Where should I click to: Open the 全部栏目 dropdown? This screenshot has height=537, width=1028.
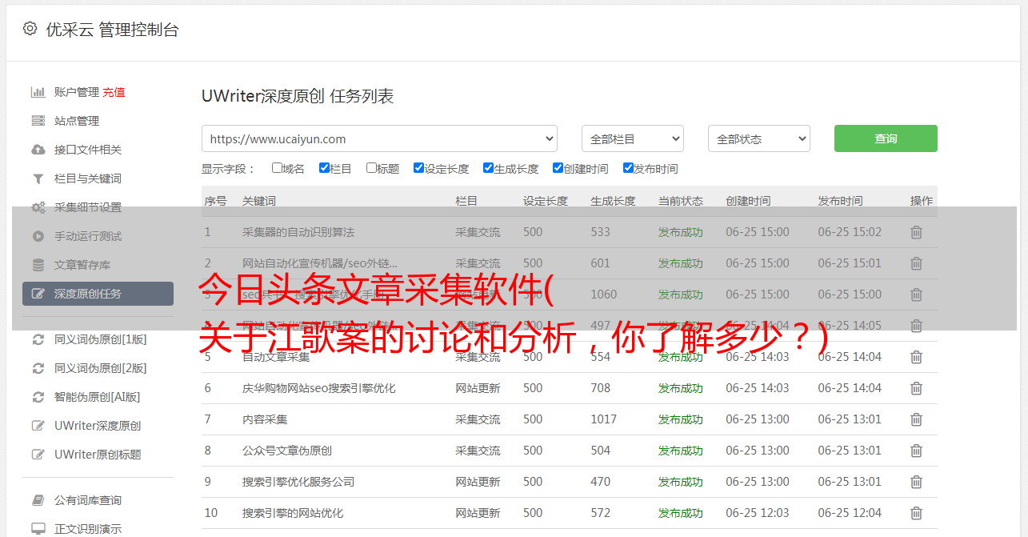click(x=633, y=138)
